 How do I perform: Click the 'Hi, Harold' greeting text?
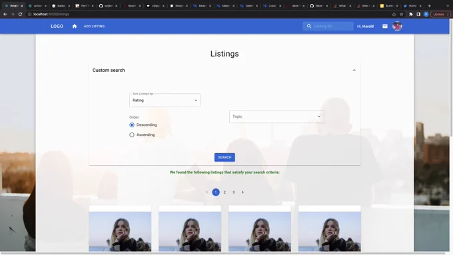[365, 26]
